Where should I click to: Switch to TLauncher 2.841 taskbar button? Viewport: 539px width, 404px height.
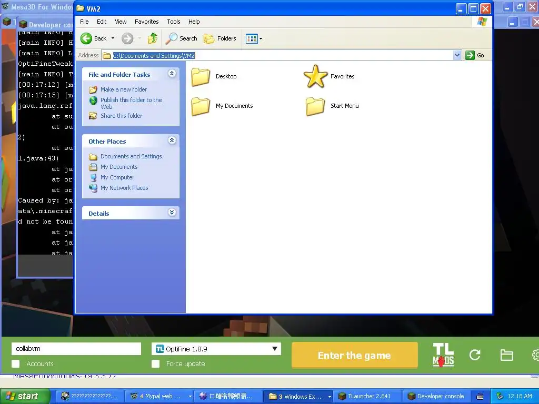[x=367, y=397]
